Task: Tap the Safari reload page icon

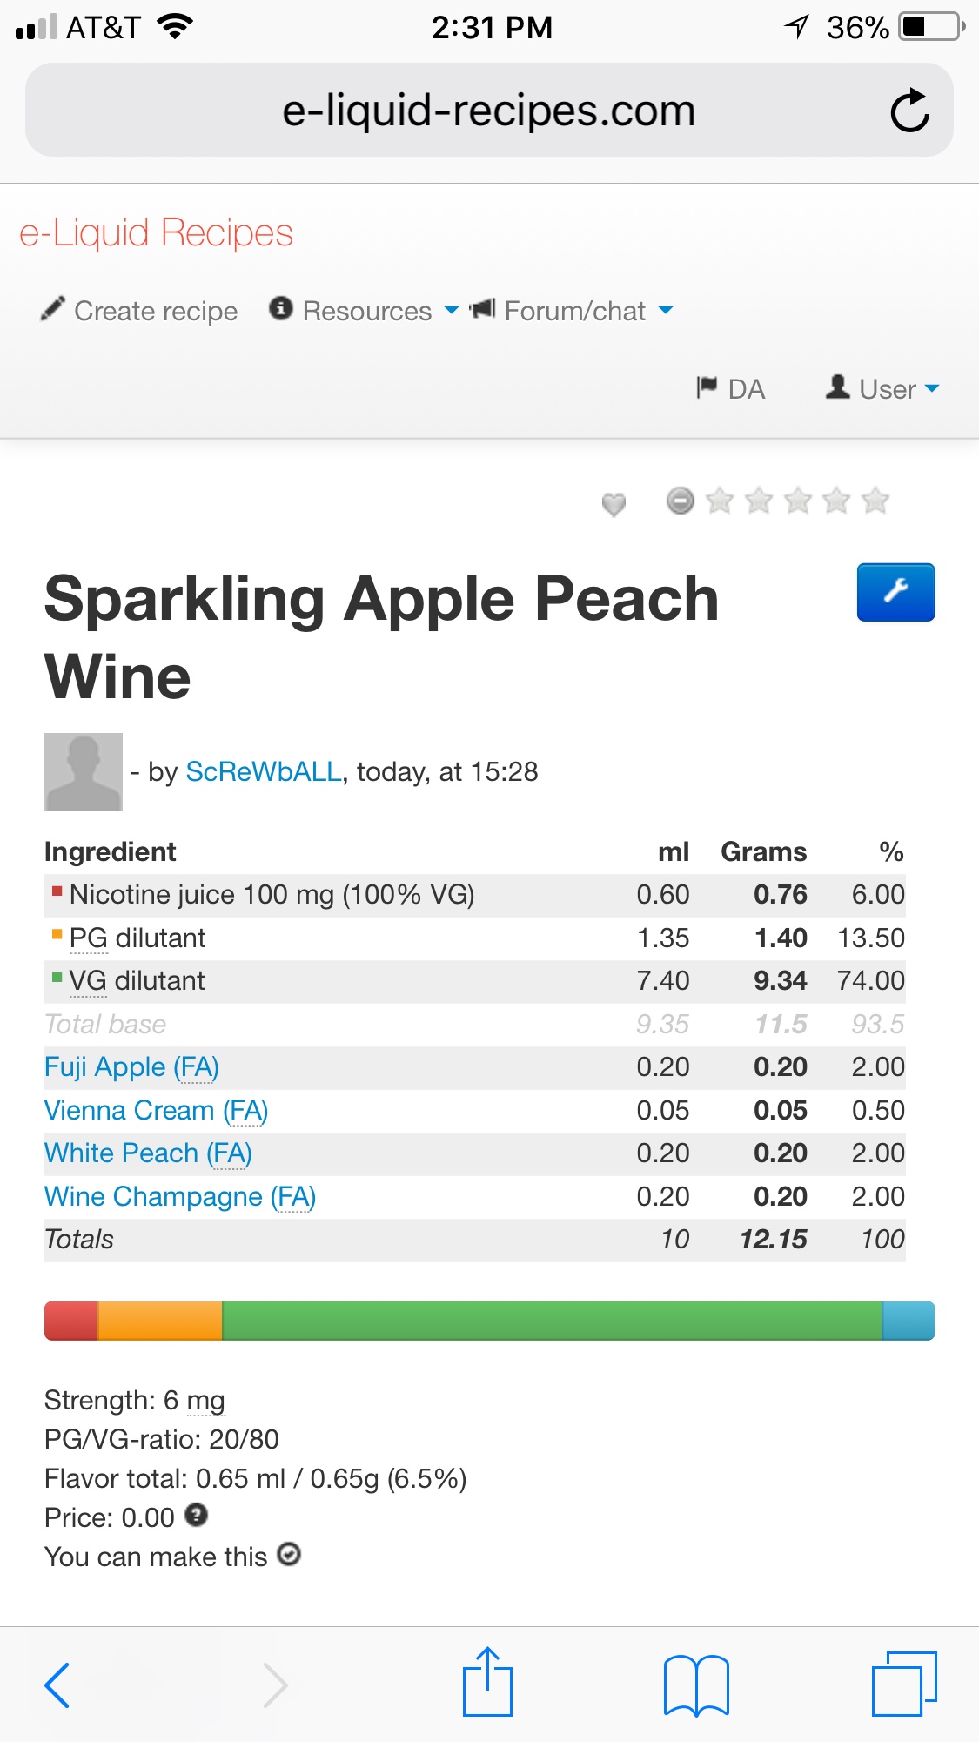Action: 909,111
